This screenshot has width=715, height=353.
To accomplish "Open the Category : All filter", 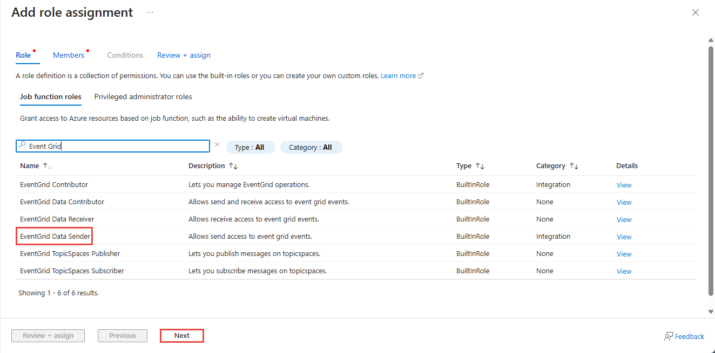I will click(311, 147).
